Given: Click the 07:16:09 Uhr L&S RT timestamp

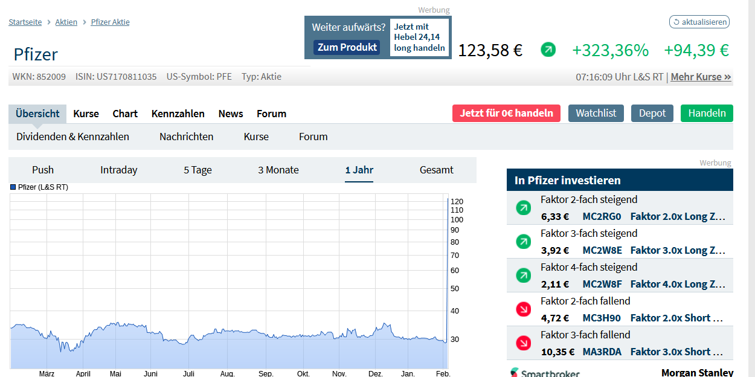Looking at the screenshot, I should tap(619, 77).
